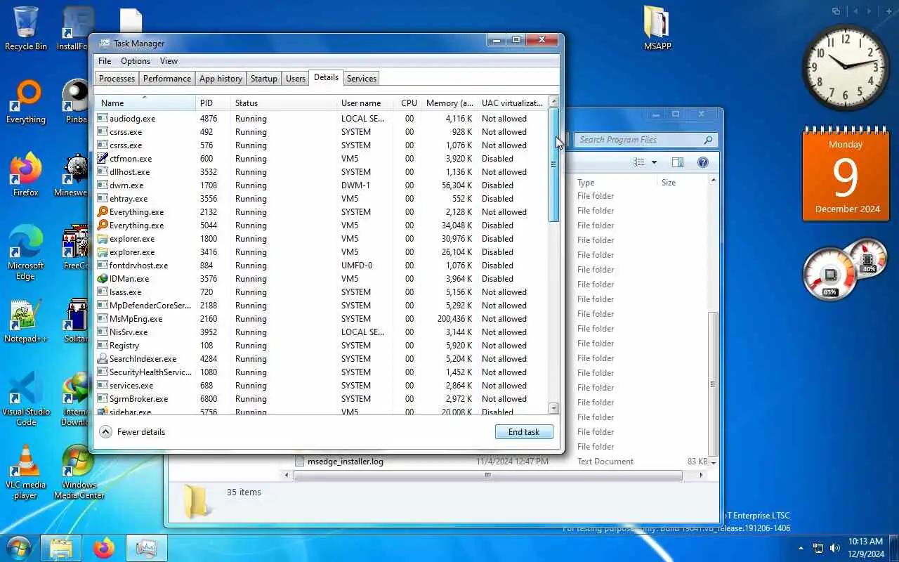Open Windows Media Center desktop shortcut

click(79, 472)
